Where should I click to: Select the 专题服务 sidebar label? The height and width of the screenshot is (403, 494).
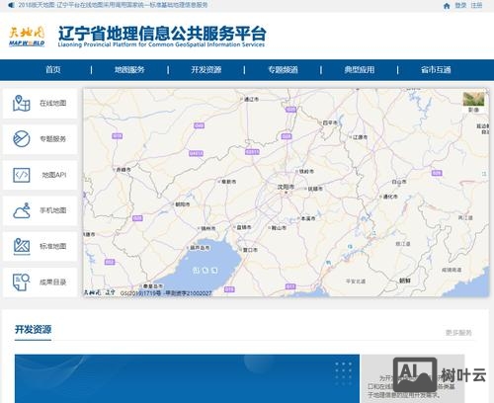tap(53, 139)
